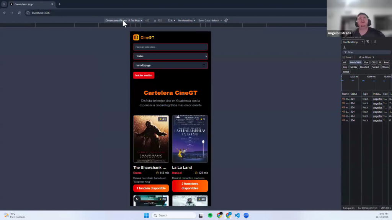Click the Iniciar sesión button
This screenshot has height=220, width=392.
(x=144, y=76)
